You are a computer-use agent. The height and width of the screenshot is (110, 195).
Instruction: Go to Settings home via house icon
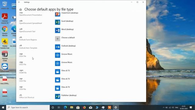tap(20, 9)
